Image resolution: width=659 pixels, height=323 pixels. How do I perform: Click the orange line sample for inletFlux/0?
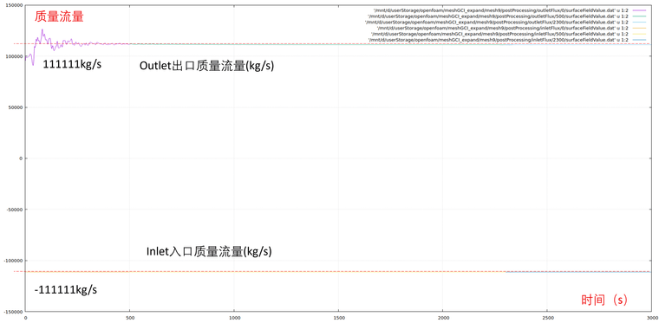point(638,28)
